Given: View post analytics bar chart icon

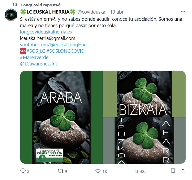Looking at the screenshot, I should point(135,171).
